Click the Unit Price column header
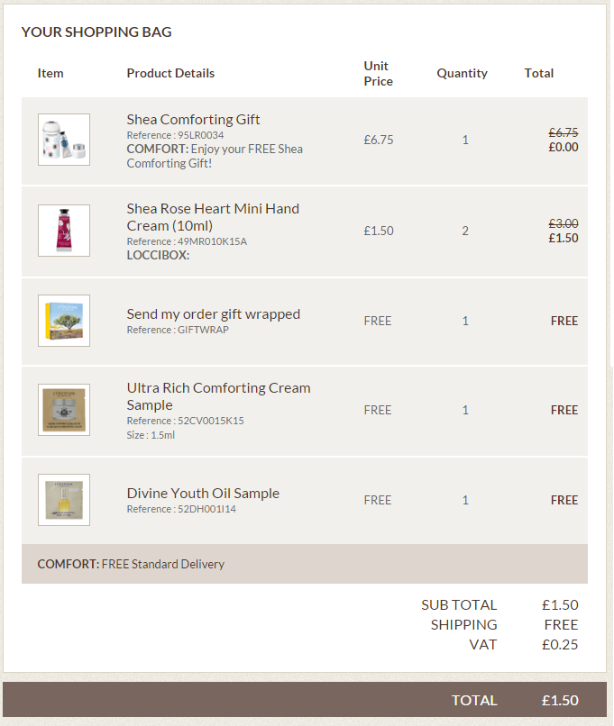This screenshot has height=726, width=614. coord(378,73)
